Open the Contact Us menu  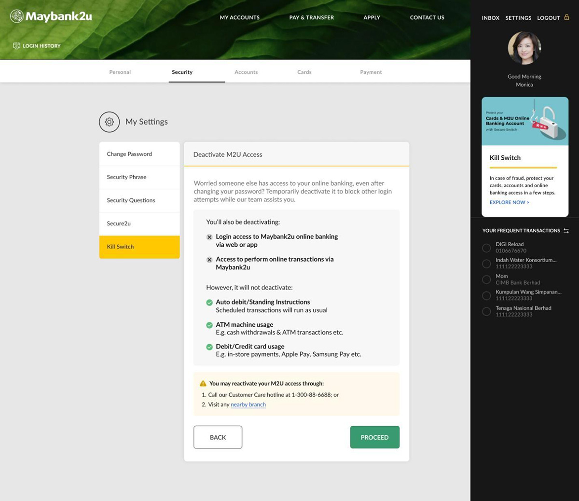pos(427,17)
